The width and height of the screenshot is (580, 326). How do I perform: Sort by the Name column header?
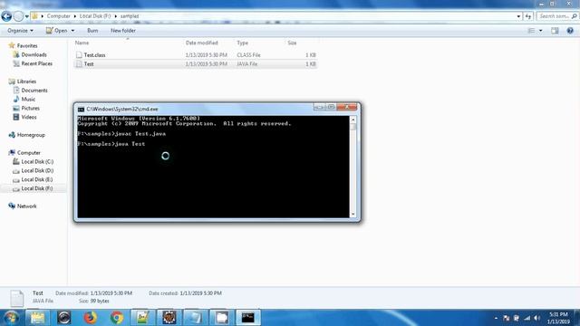[82, 43]
